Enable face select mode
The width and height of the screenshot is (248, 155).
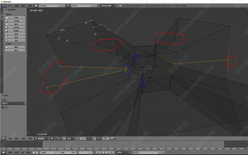pos(84,138)
